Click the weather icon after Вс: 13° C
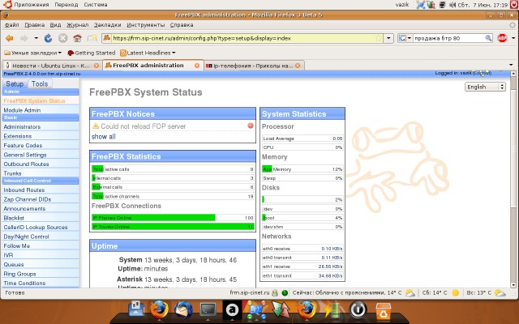 [x=500, y=292]
